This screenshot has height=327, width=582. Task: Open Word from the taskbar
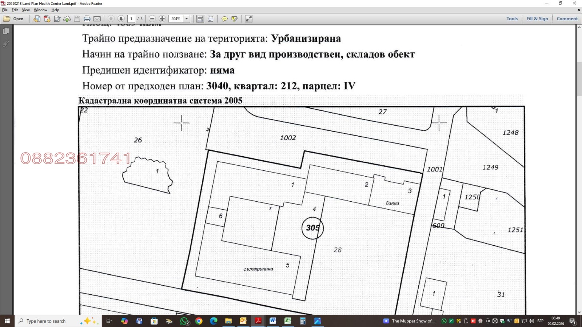click(273, 321)
